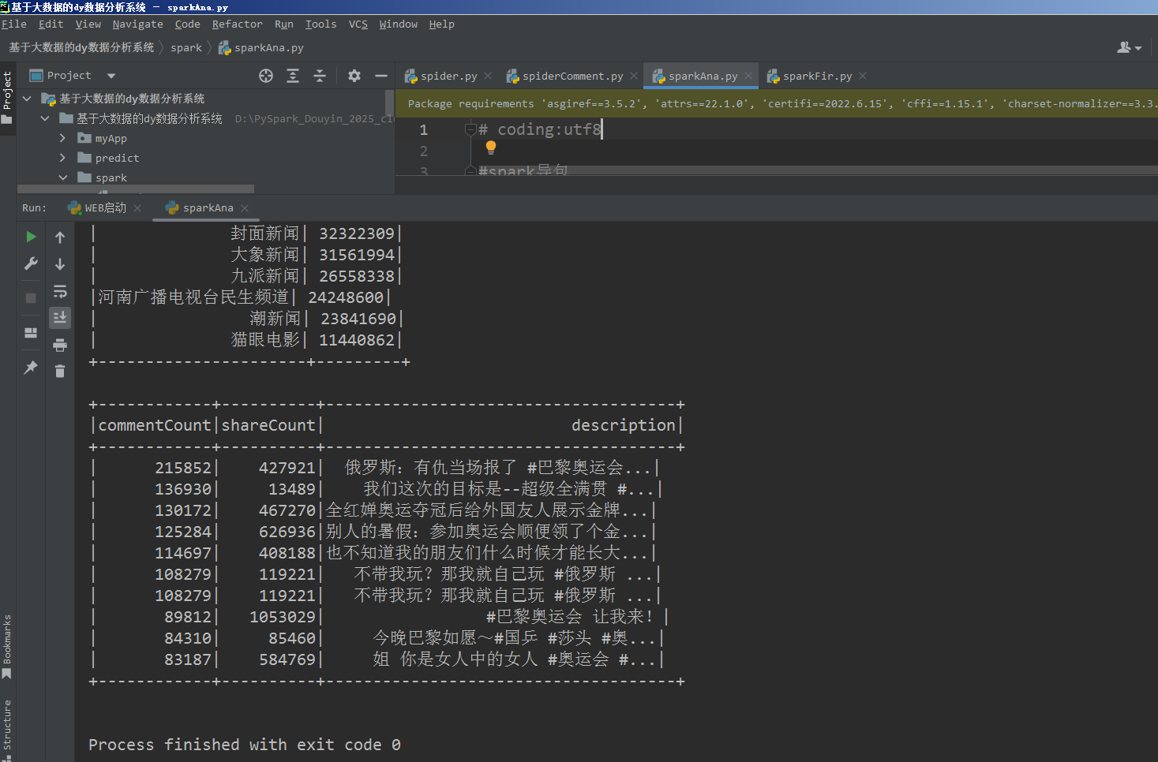
Task: Close the sparkFir.py tab
Action: (x=863, y=76)
